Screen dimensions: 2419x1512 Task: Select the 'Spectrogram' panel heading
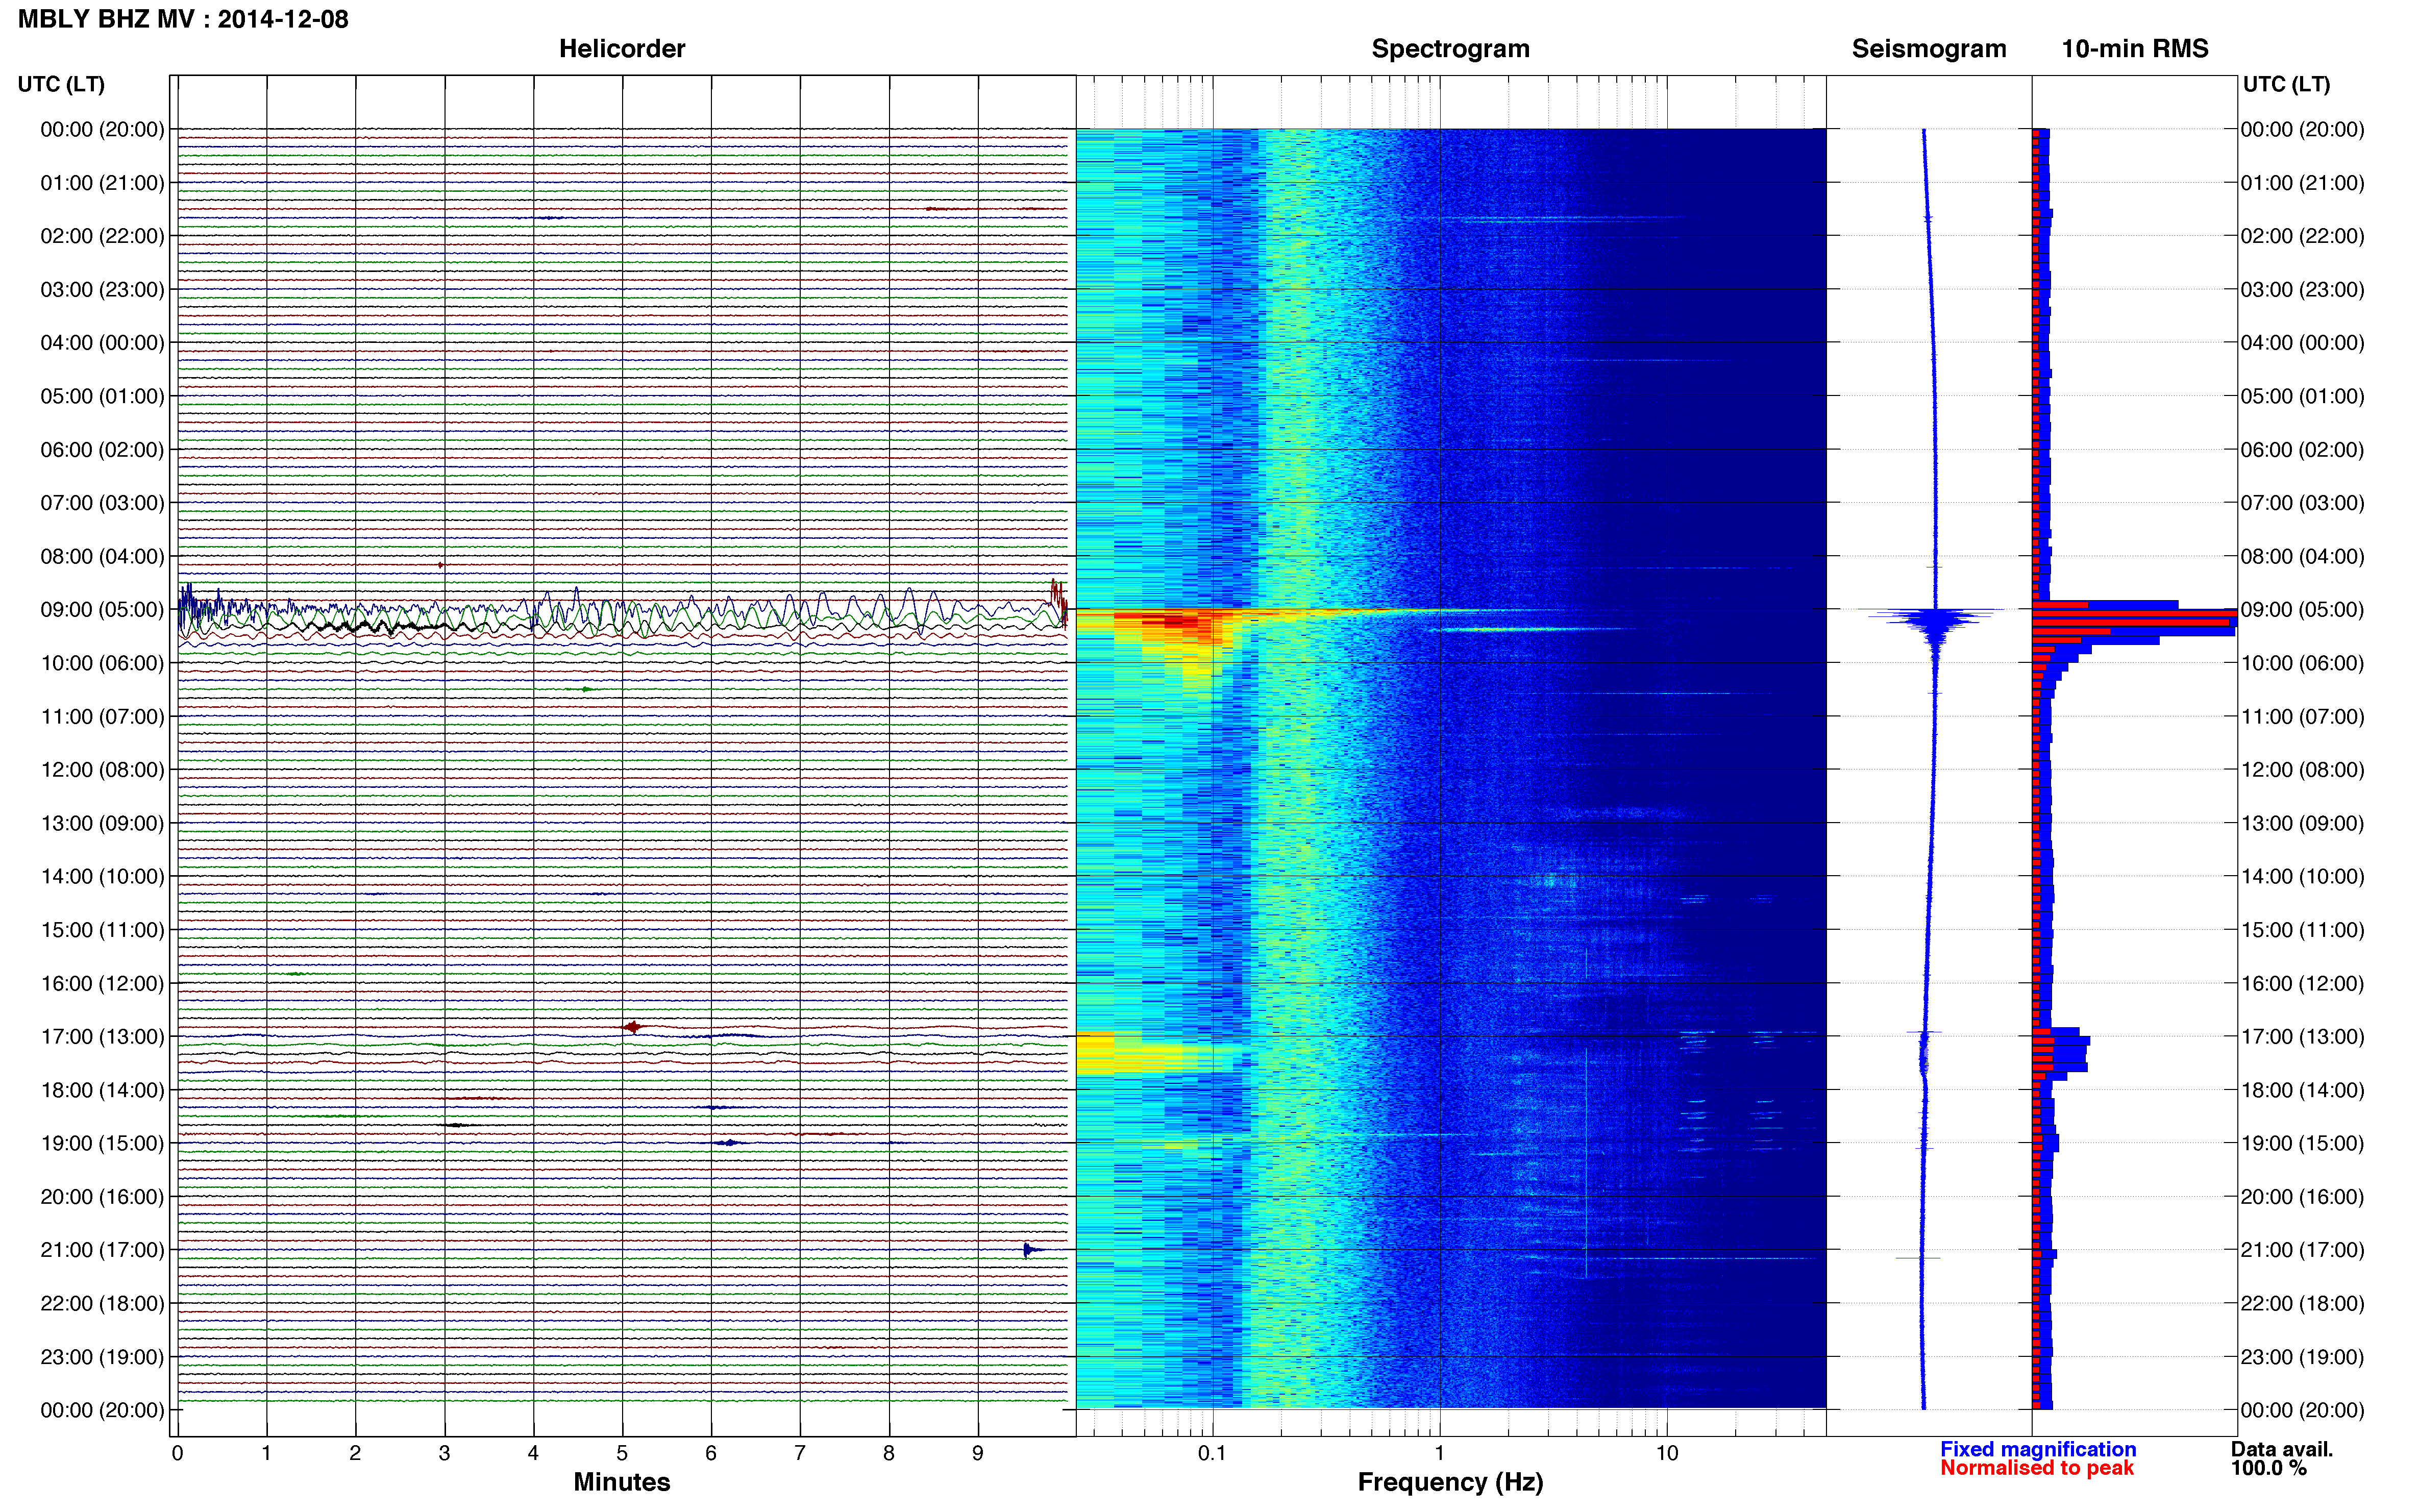(x=1450, y=49)
